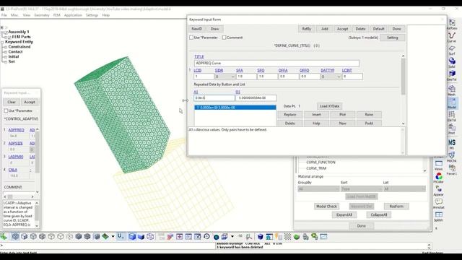Expand the Contact tree node

(x=6, y=52)
